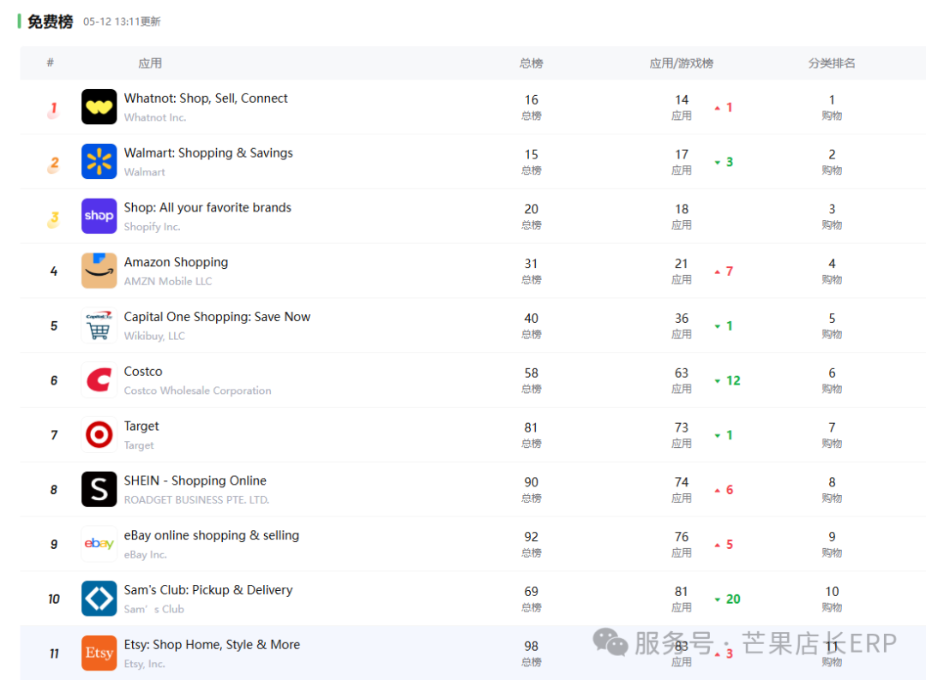Click Walmart's app rank 17

coord(682,154)
